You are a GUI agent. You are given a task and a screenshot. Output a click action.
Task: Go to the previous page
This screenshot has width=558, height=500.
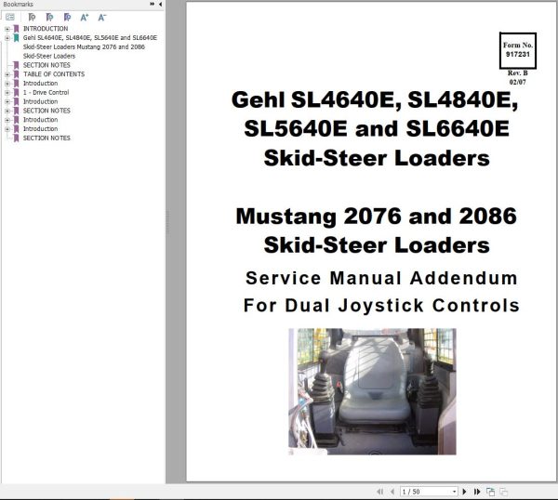pyautogui.click(x=392, y=492)
